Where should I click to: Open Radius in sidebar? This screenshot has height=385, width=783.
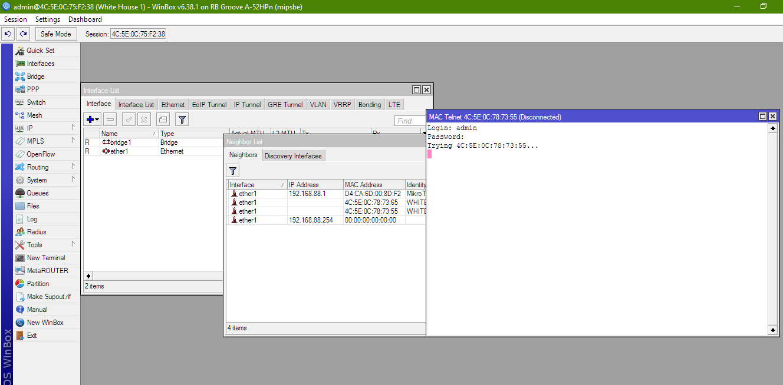click(47, 232)
